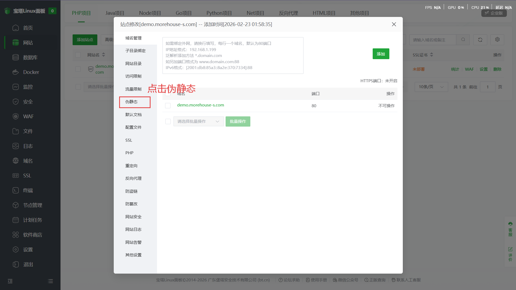Click the green 添加 button
The height and width of the screenshot is (290, 516).
click(x=381, y=54)
